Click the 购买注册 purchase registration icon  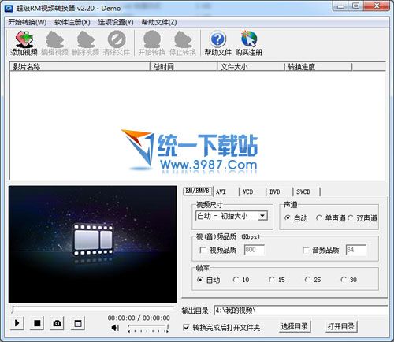pos(248,43)
